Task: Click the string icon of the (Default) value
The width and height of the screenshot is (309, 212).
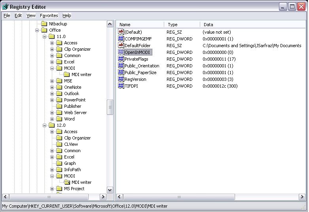Action: coord(121,32)
